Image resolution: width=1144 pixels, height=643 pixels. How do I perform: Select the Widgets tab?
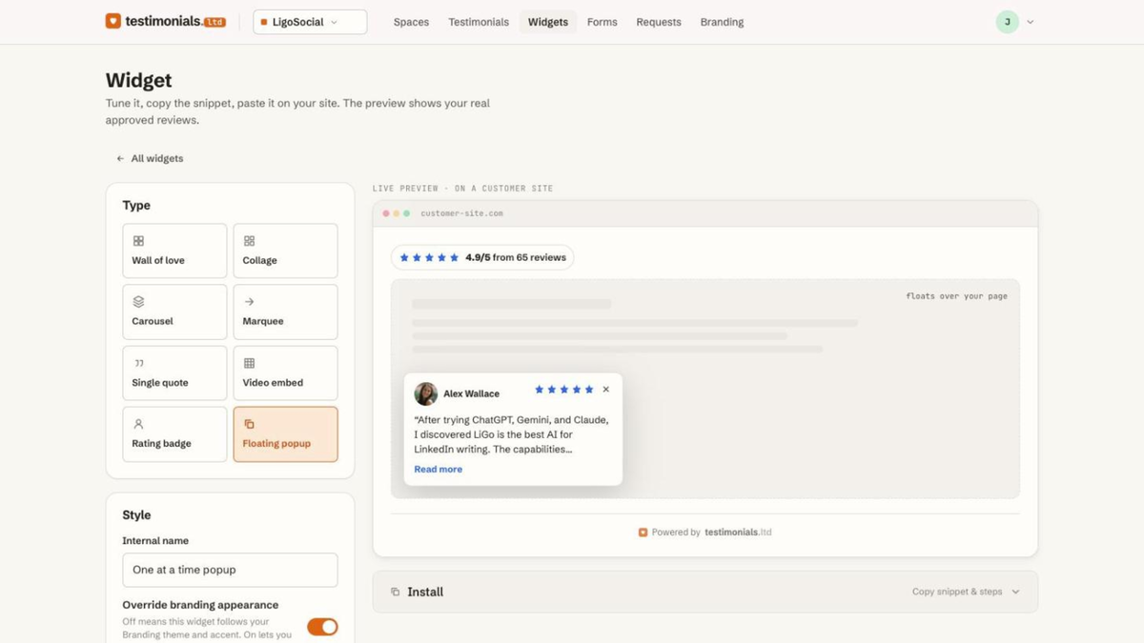(x=548, y=22)
